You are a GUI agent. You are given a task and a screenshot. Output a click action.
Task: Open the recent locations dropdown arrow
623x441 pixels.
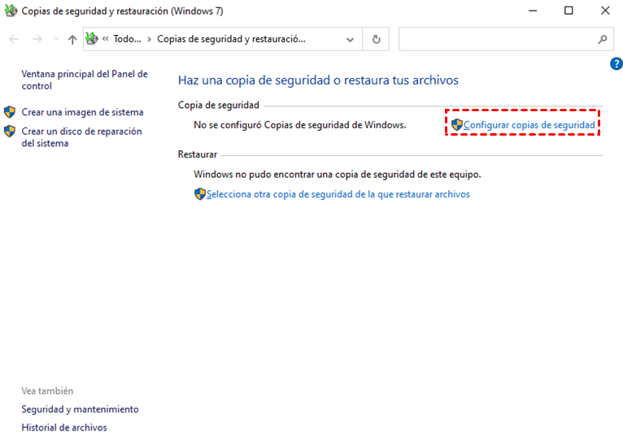point(56,39)
